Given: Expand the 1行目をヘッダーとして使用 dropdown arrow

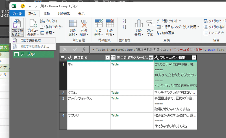Looking at the screenshot, I should pyautogui.click(x=198, y=27).
